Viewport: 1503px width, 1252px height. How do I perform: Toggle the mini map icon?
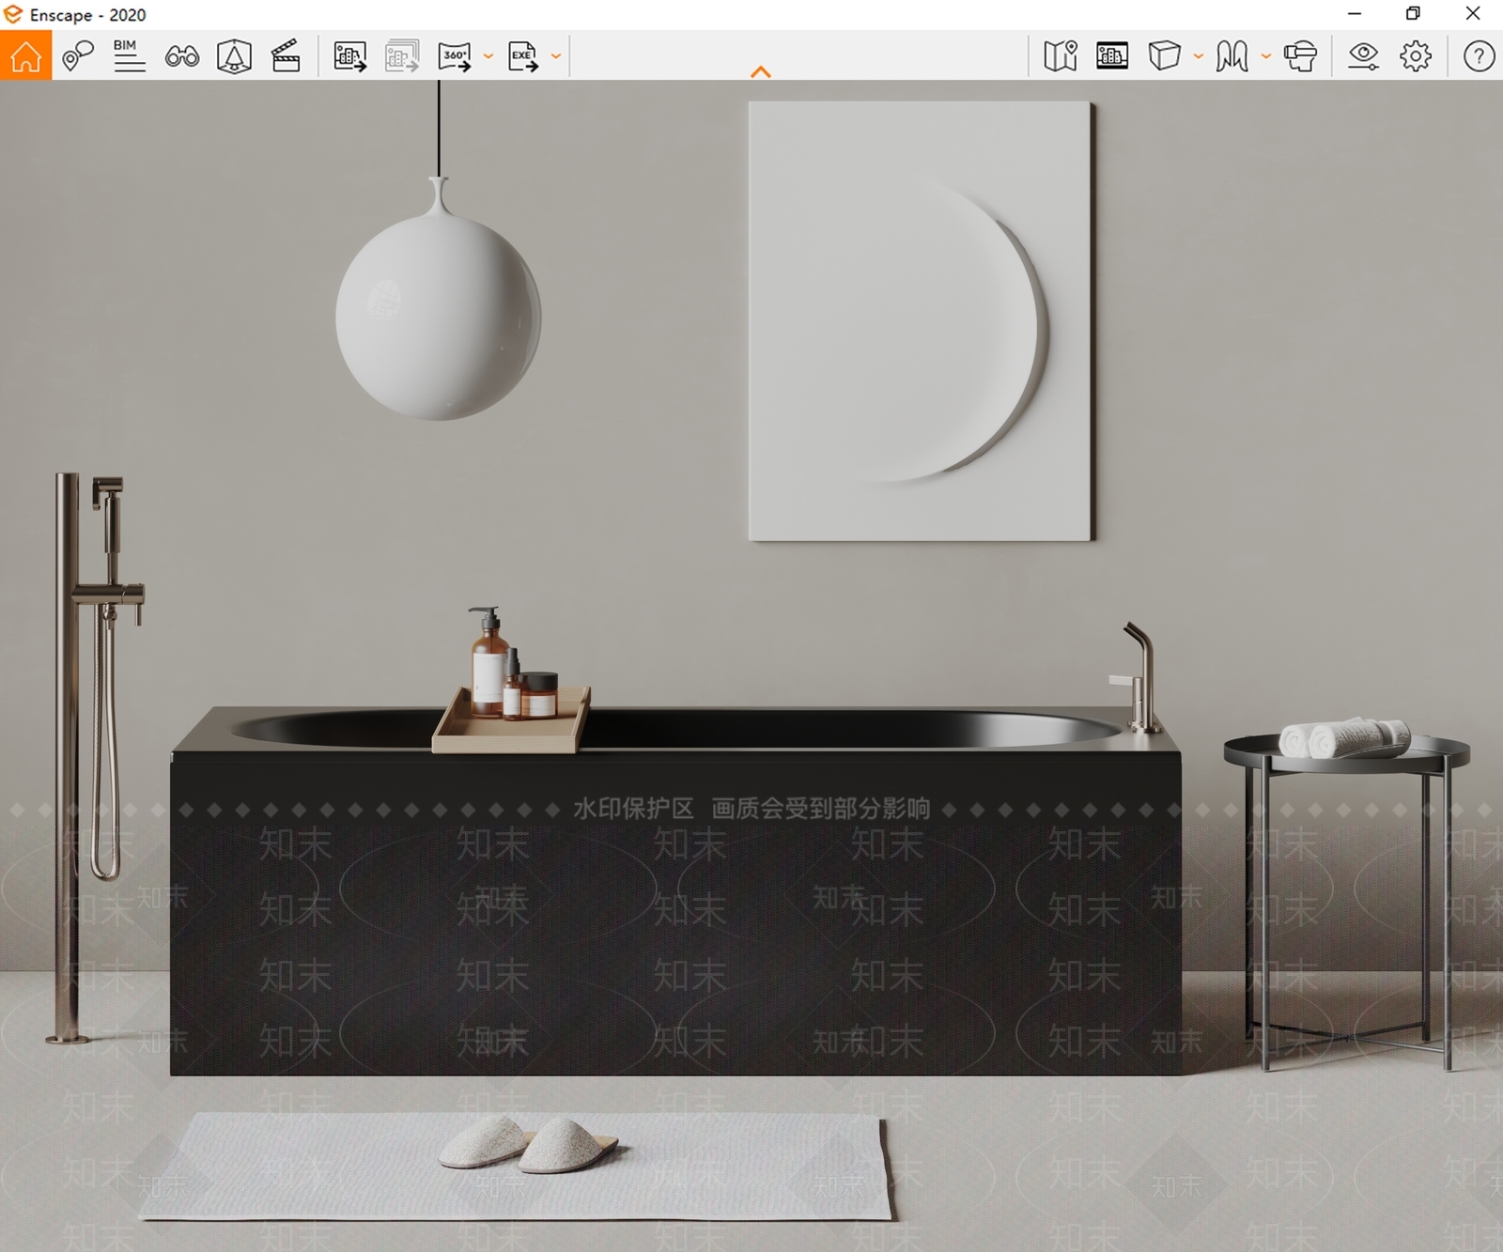1061,56
